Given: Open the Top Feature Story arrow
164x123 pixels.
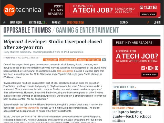Looking at the screenshot, I should (x=135, y=88).
